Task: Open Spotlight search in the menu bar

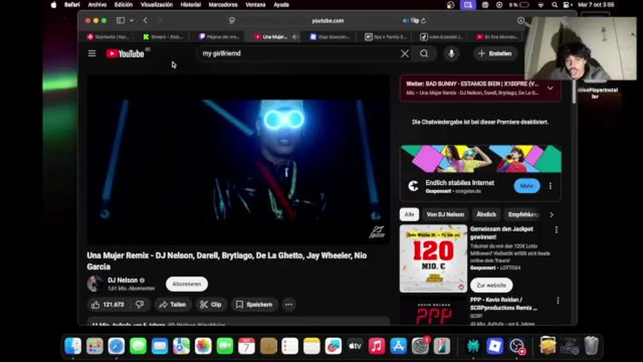Action: point(555,5)
